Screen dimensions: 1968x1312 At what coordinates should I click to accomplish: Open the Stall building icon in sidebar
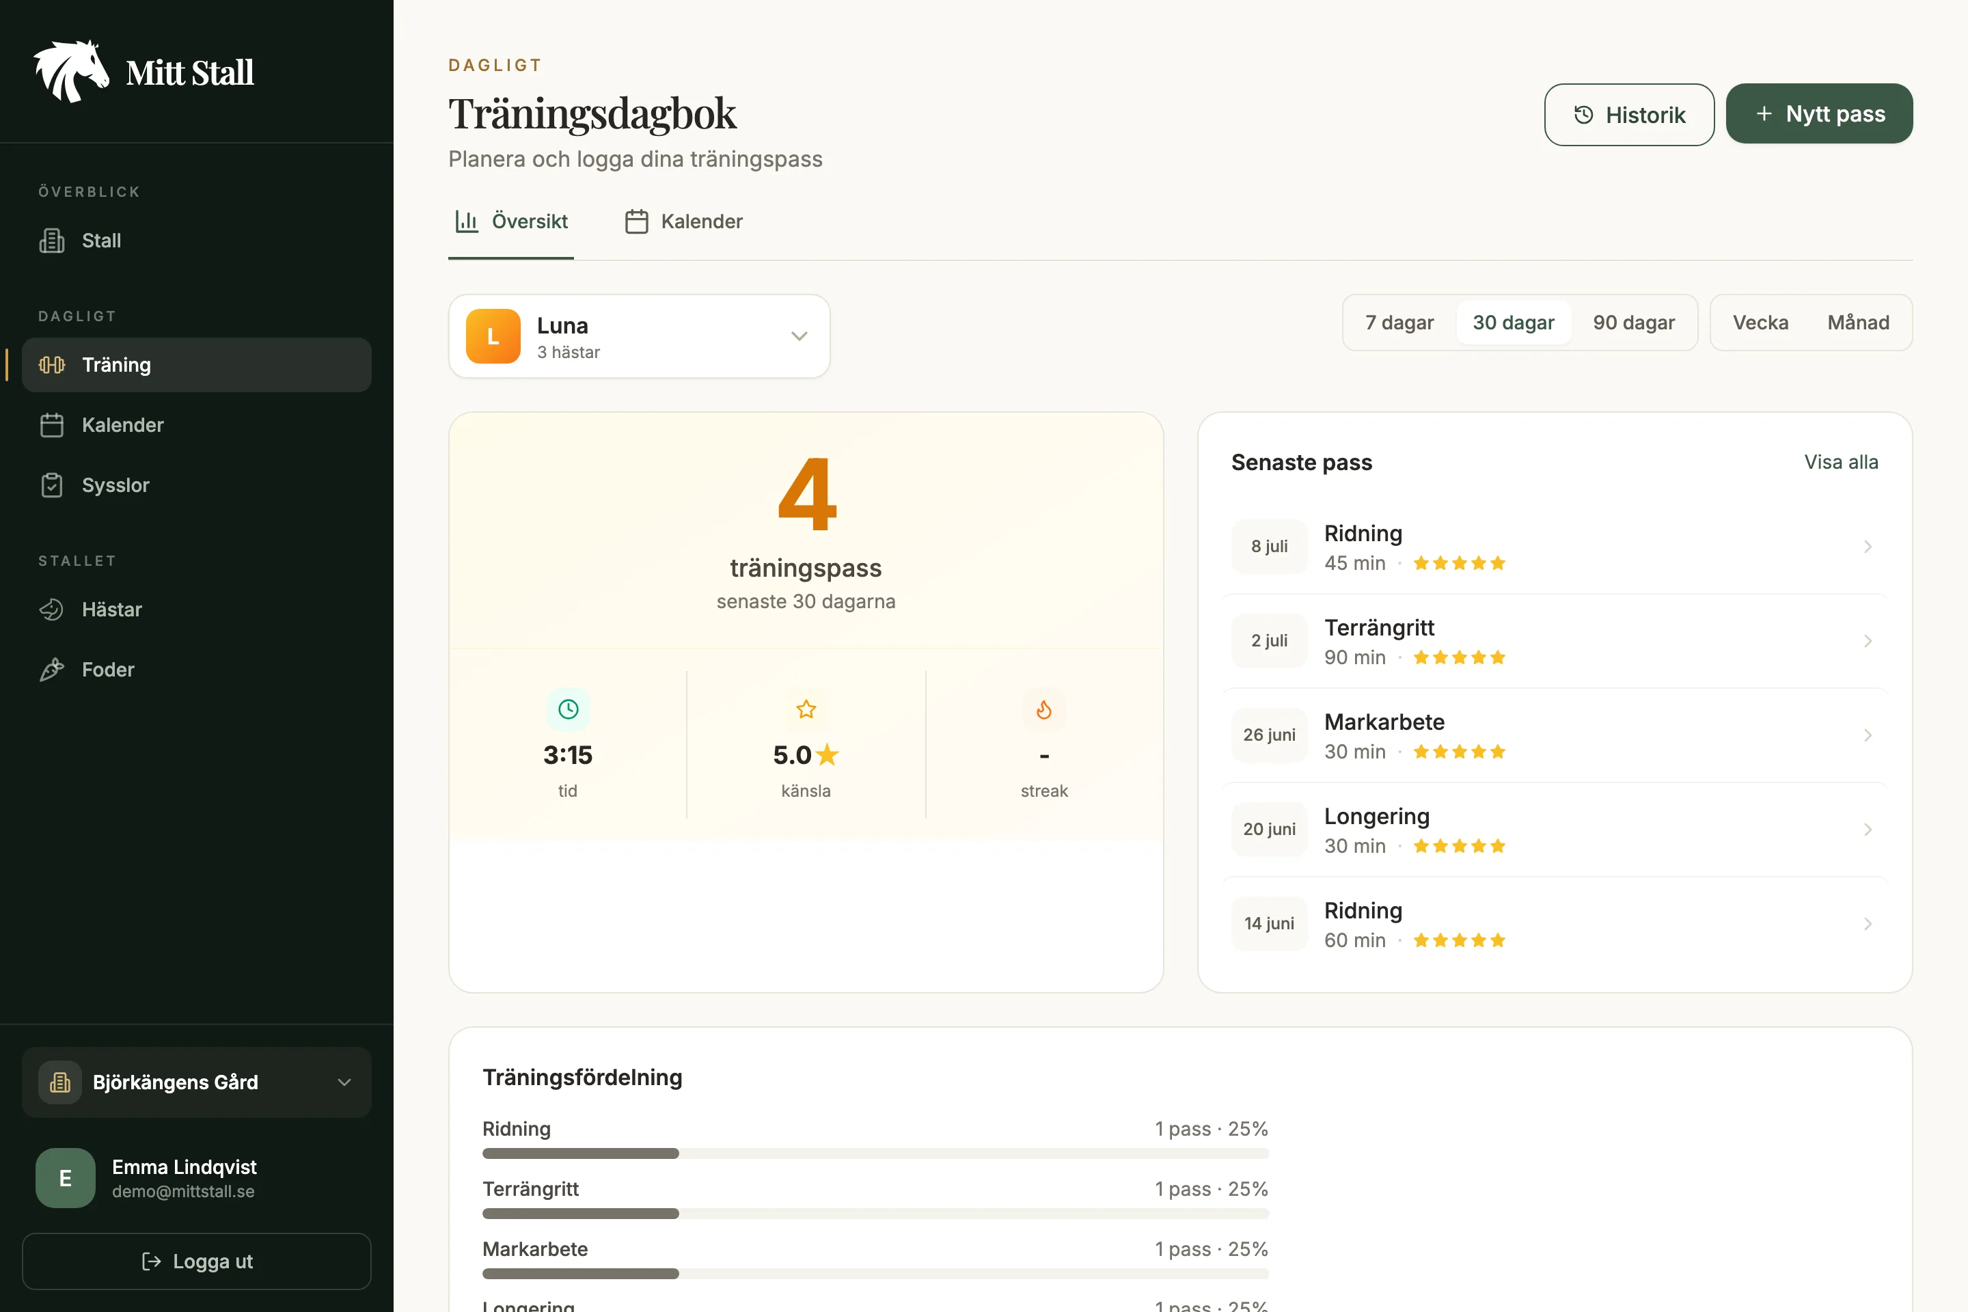pyautogui.click(x=52, y=241)
